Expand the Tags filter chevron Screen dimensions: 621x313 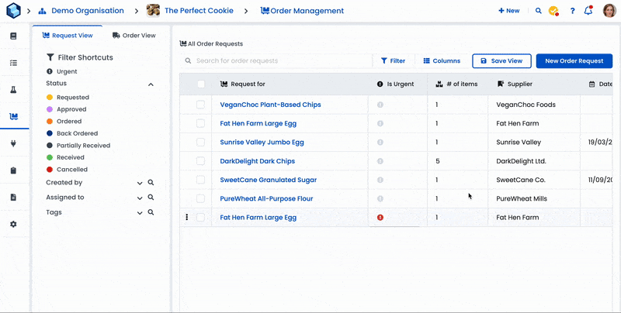point(140,212)
